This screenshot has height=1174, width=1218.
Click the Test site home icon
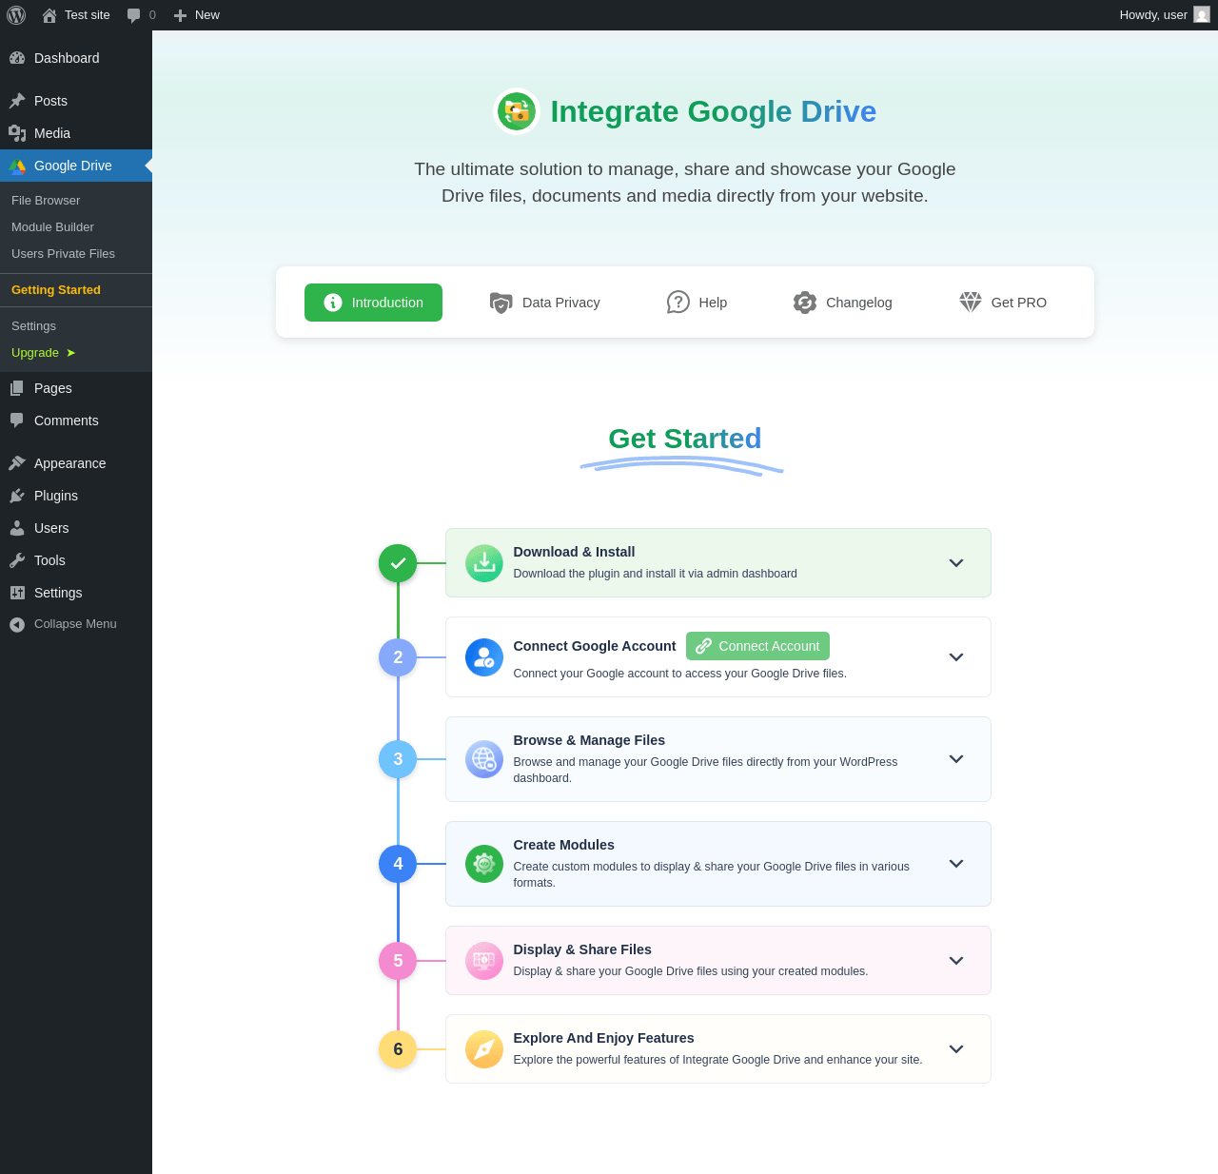pos(49,15)
